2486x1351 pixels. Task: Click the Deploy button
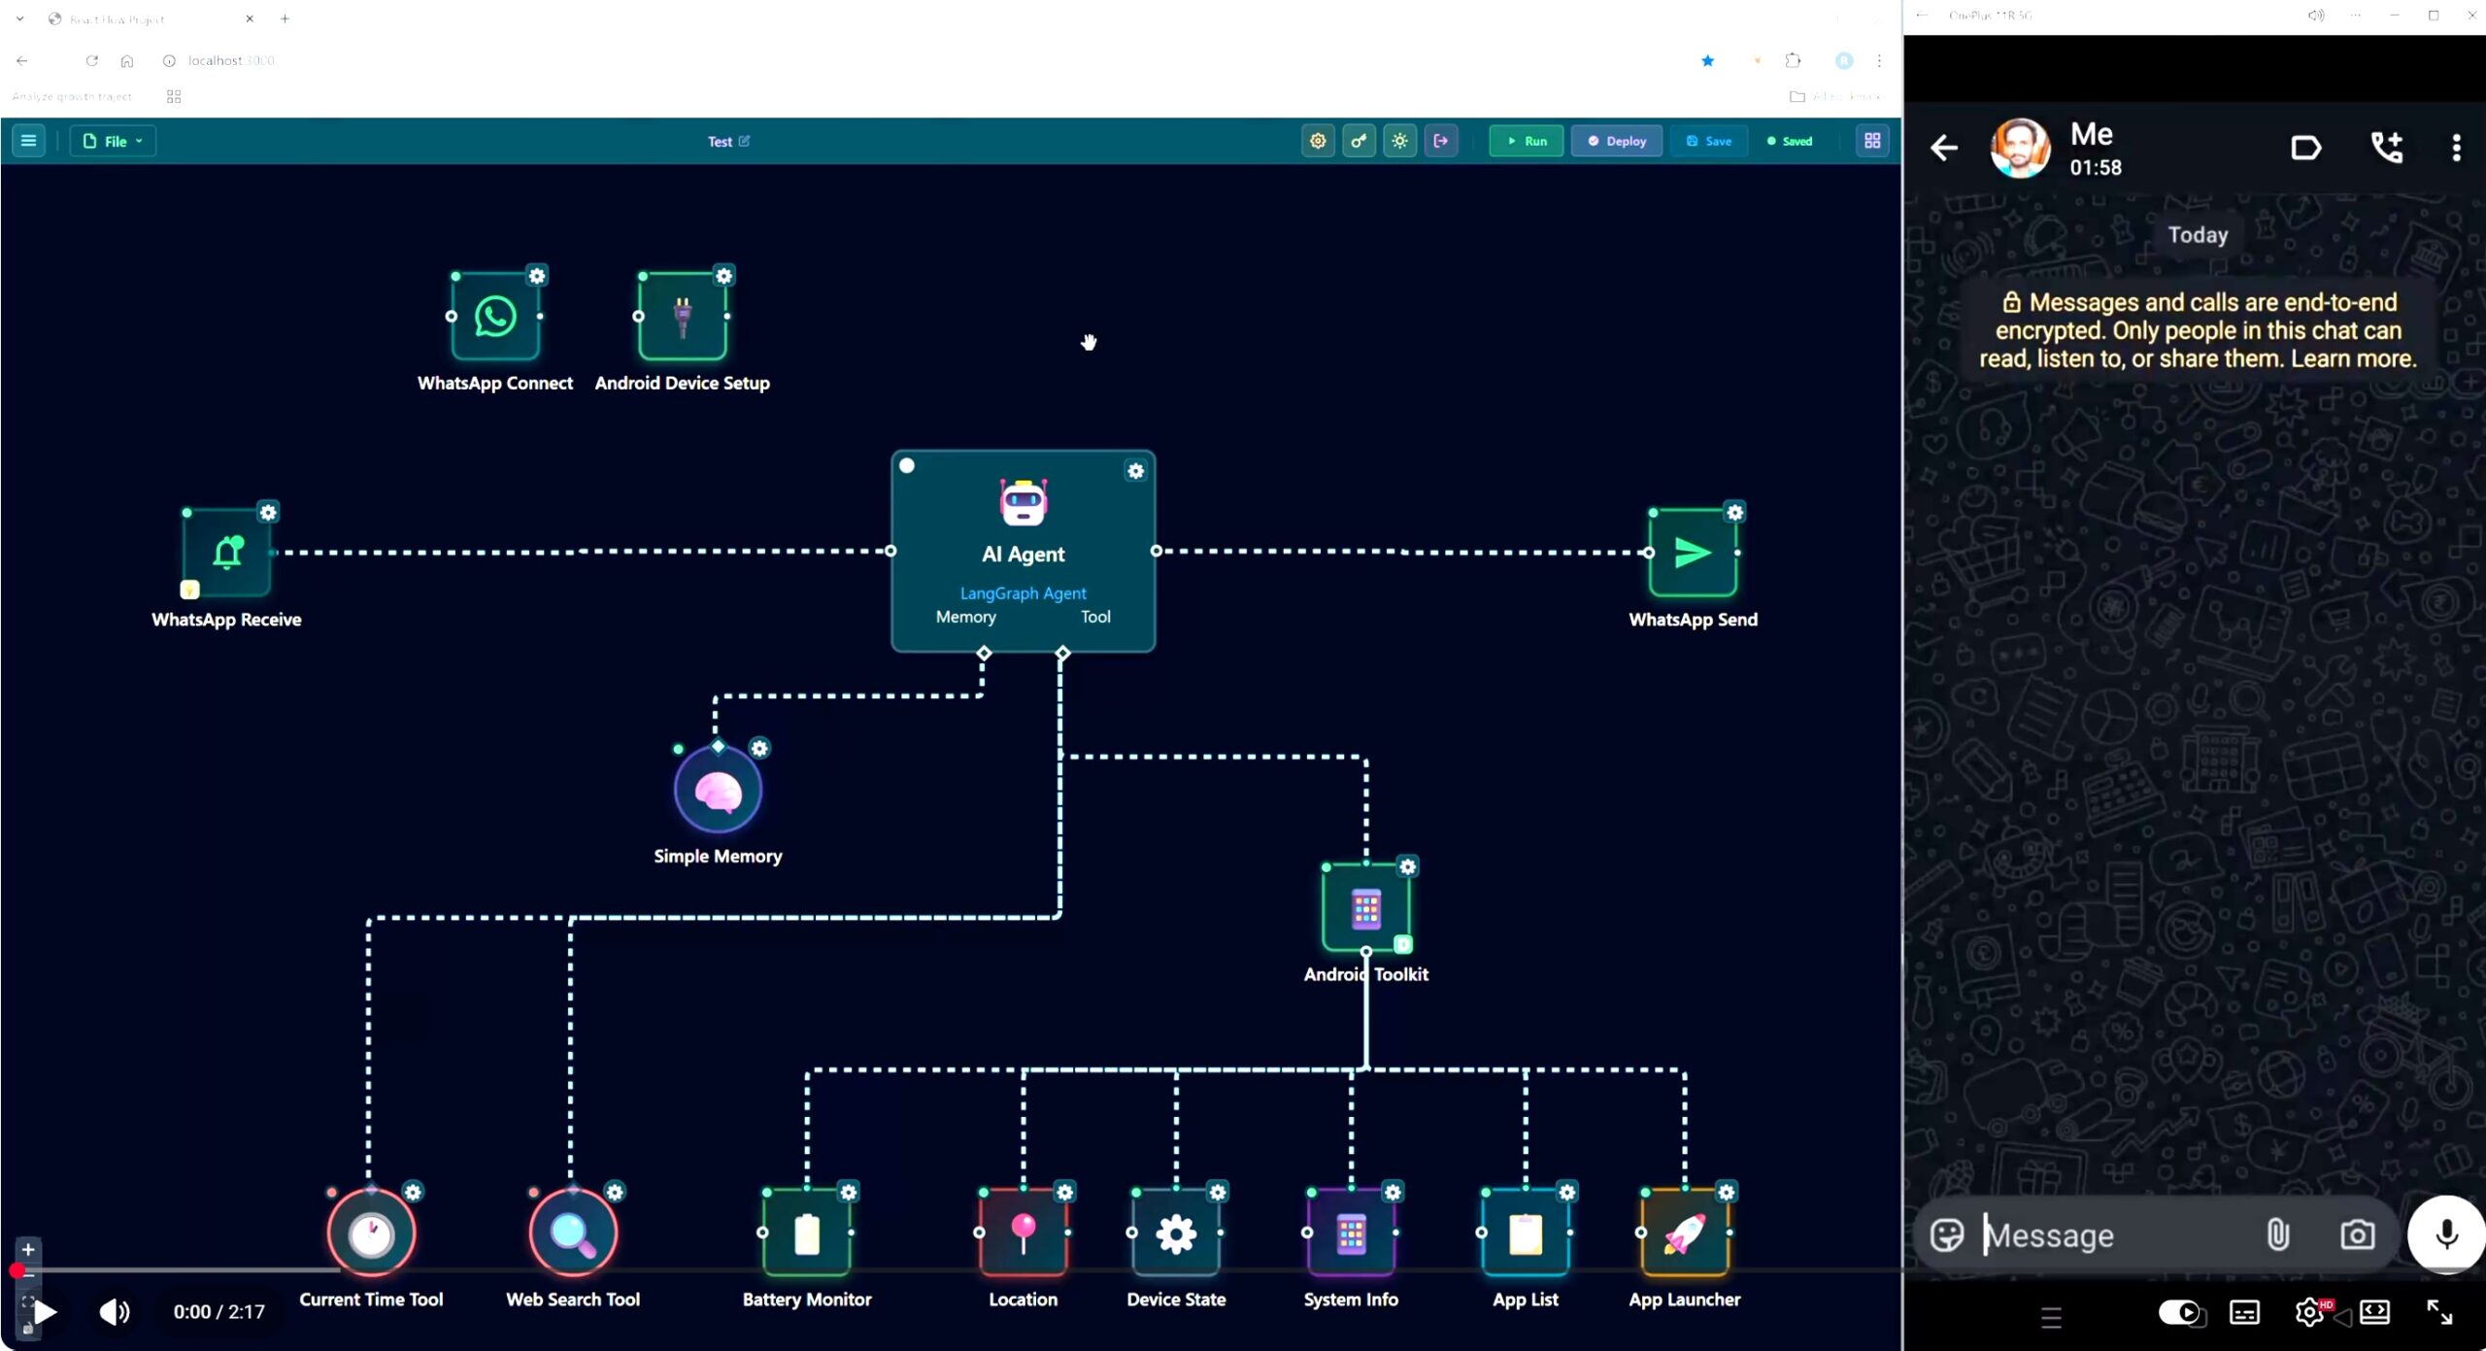point(1617,141)
